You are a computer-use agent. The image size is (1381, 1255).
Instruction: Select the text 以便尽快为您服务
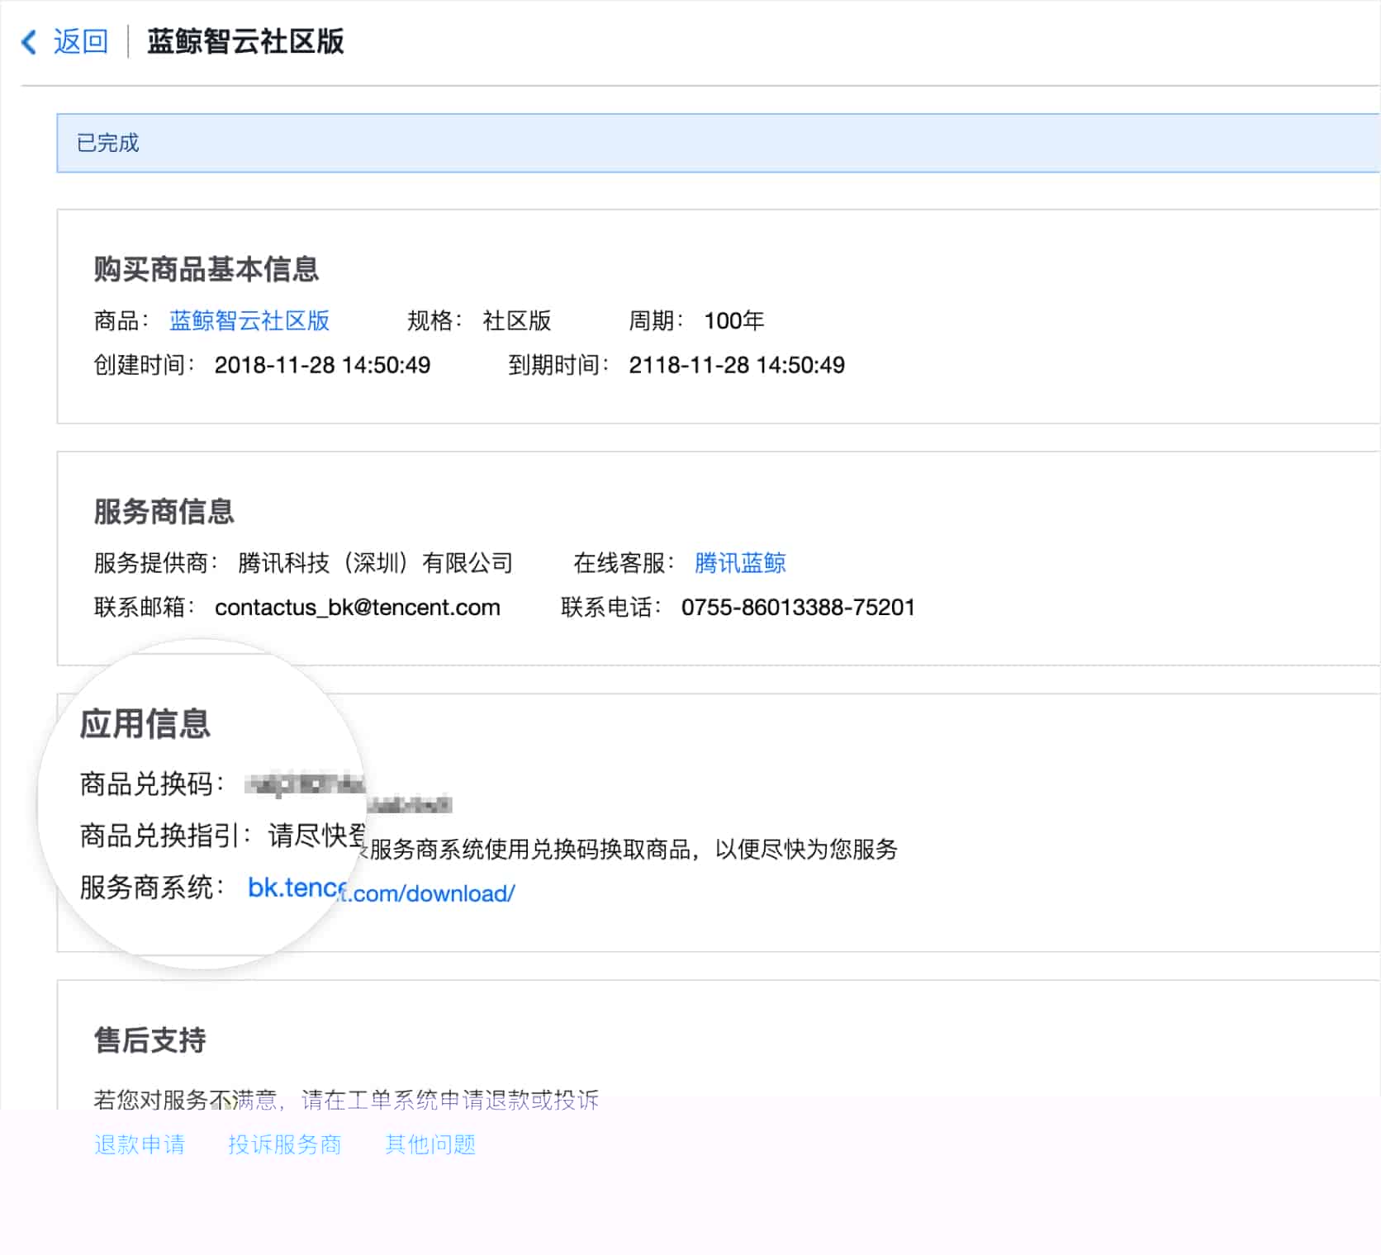click(806, 849)
